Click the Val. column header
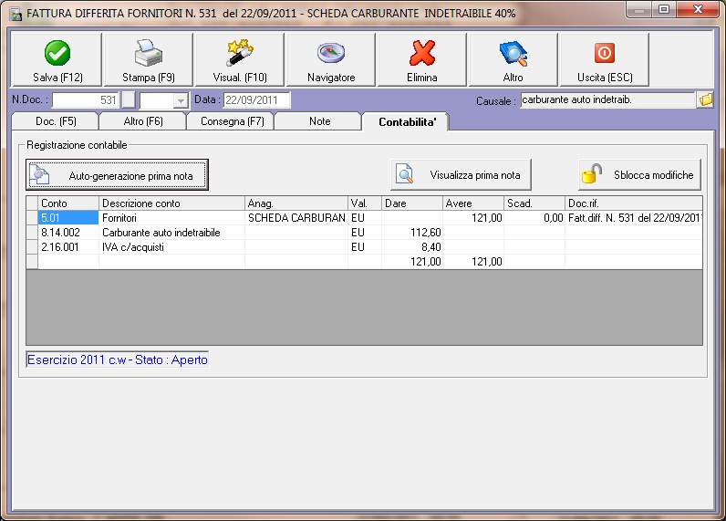Image resolution: width=726 pixels, height=521 pixels. coord(365,203)
